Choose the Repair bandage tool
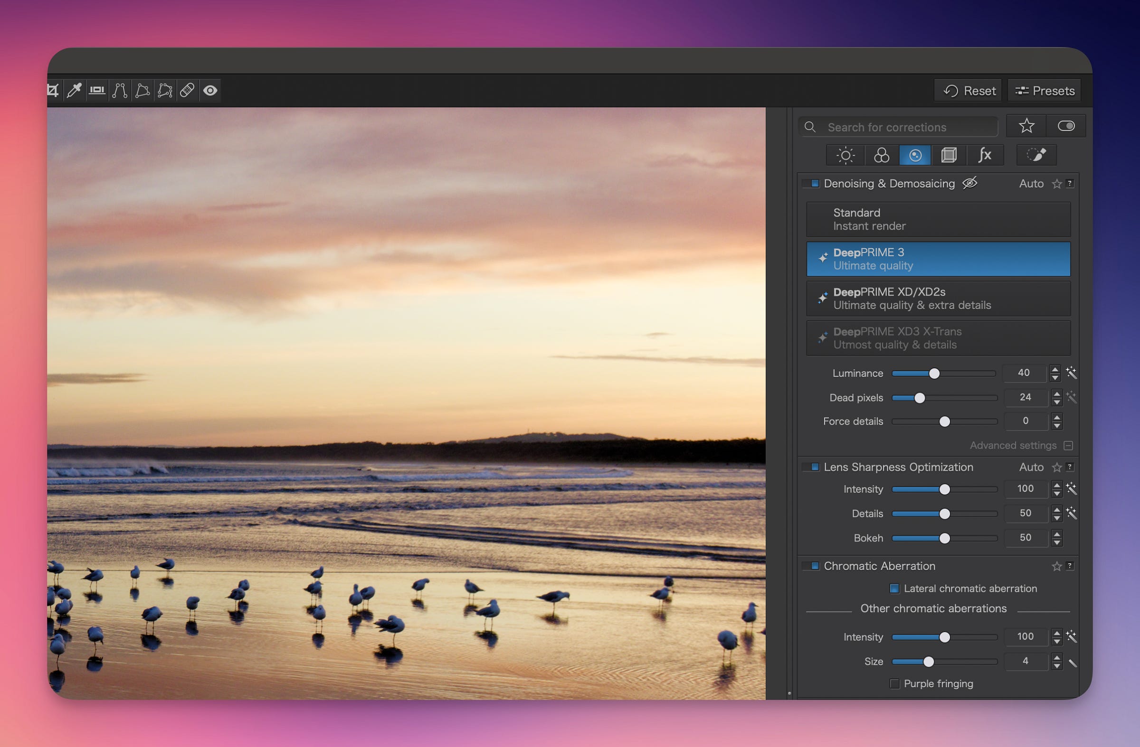This screenshot has width=1140, height=747. point(187,91)
